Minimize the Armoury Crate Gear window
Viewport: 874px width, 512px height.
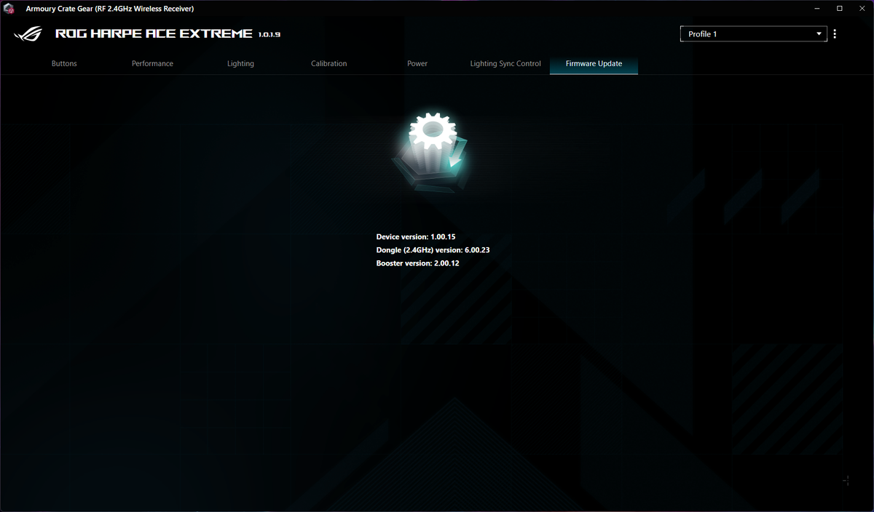pos(816,9)
